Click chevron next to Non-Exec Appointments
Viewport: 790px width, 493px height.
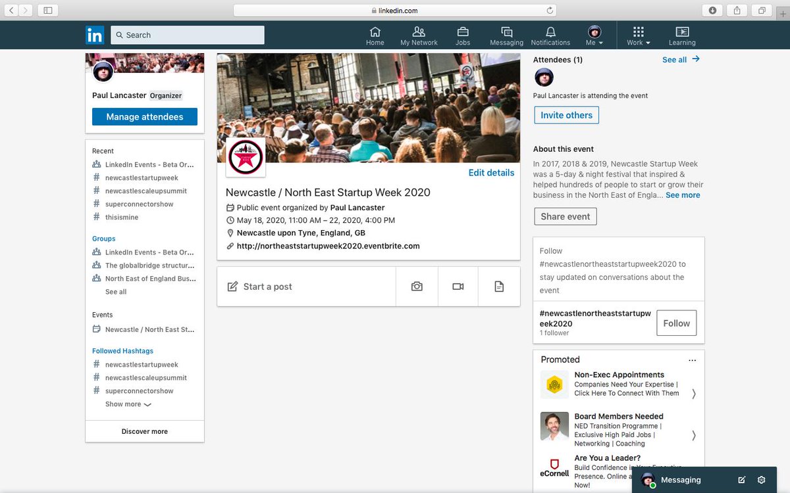point(694,394)
